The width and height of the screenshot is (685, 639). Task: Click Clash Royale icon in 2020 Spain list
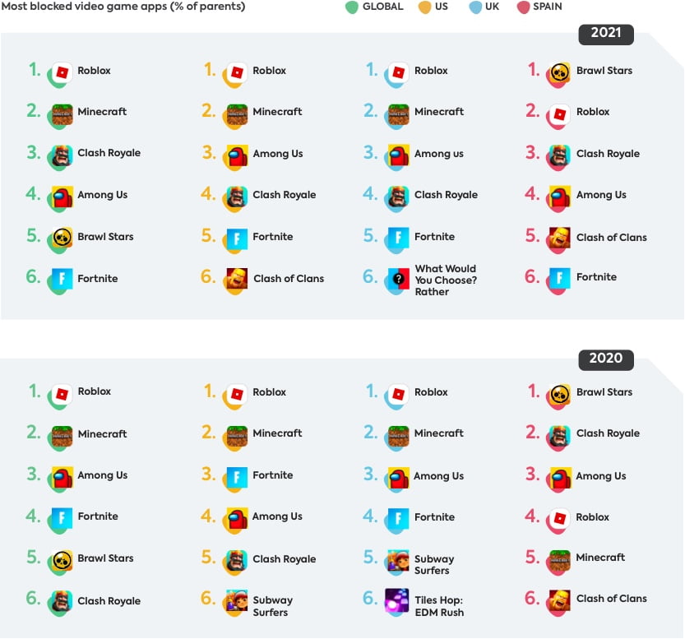pos(560,434)
